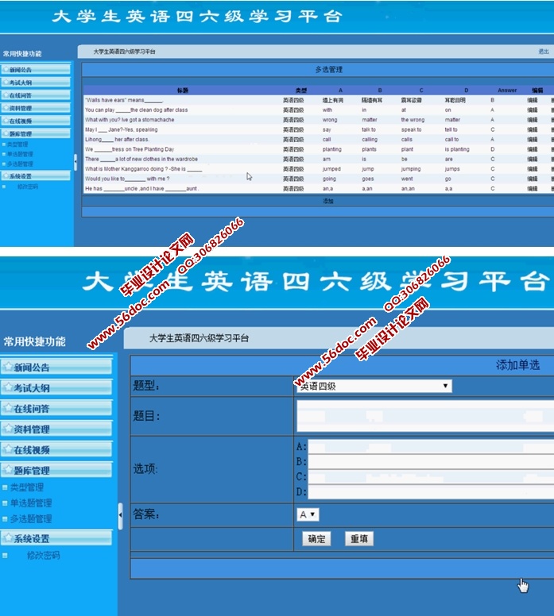The image size is (554, 616).
Task: Click the 标题 column header in the table
Action: pos(183,90)
